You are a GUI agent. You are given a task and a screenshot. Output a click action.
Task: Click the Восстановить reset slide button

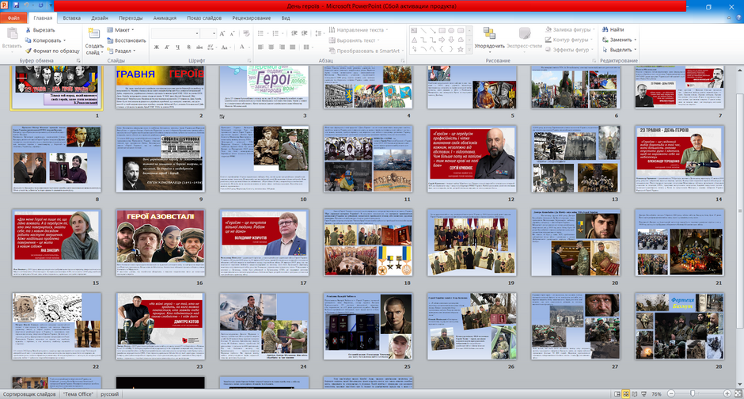(126, 40)
